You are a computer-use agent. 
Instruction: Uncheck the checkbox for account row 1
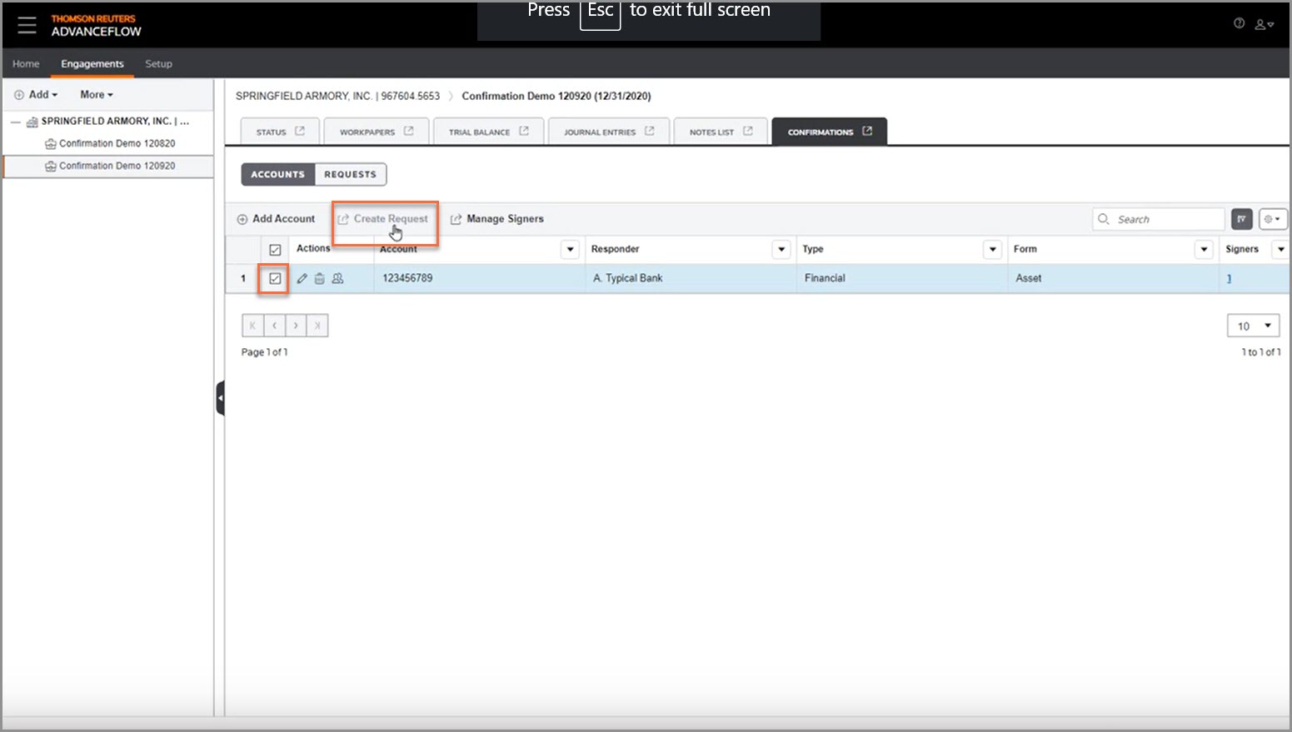click(x=273, y=278)
